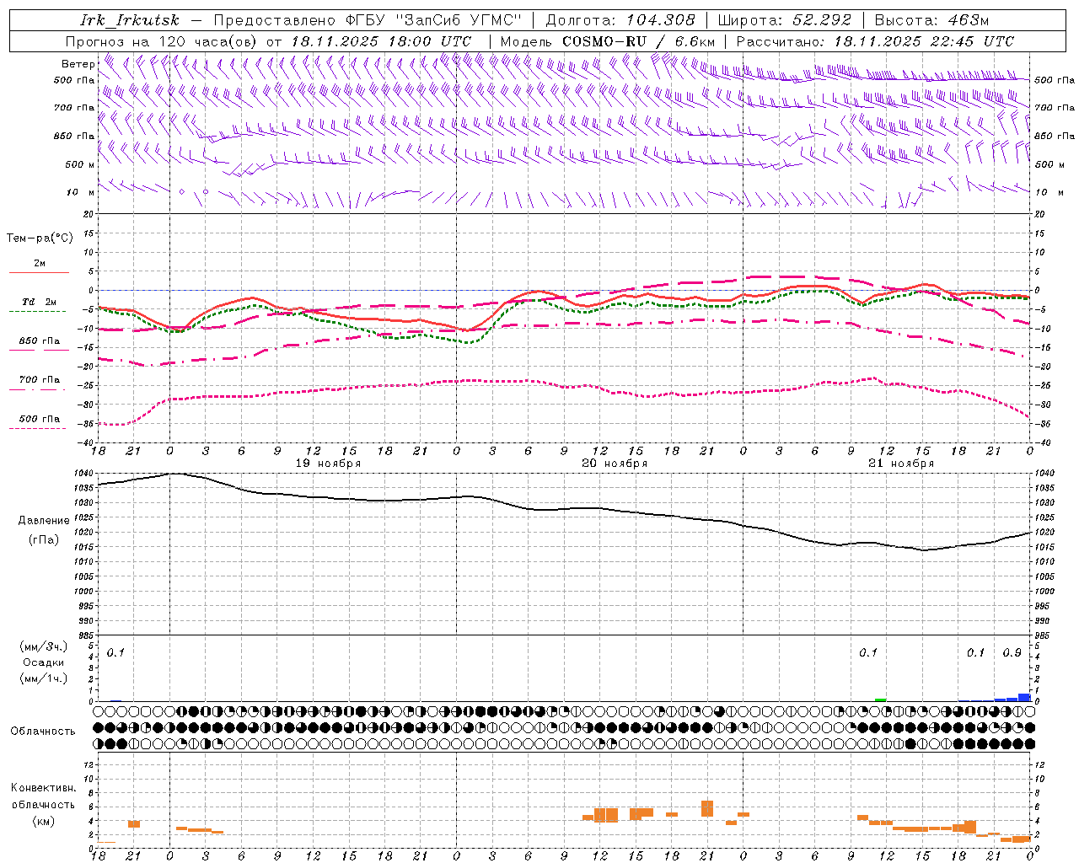
Task: Click the '500 гПа' temperature legend entry
Action: pos(40,419)
